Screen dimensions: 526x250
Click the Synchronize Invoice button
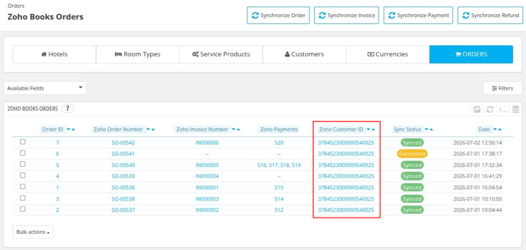point(347,15)
